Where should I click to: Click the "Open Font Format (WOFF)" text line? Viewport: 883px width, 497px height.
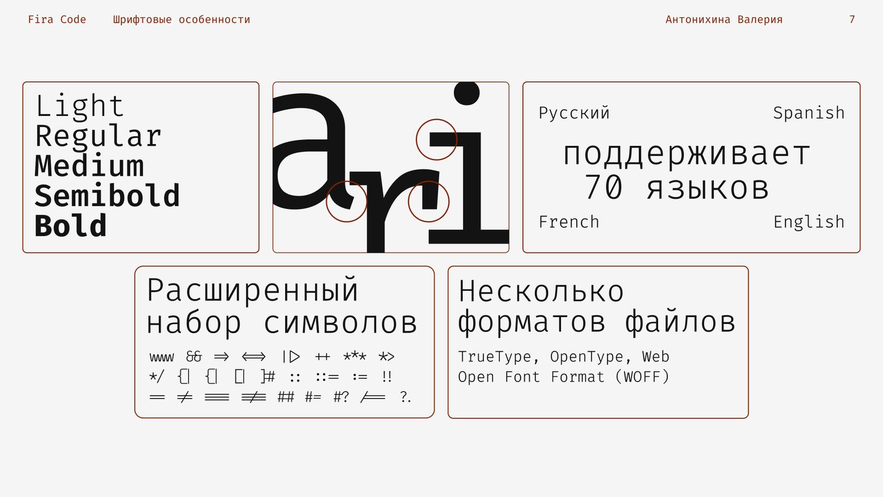tap(564, 377)
